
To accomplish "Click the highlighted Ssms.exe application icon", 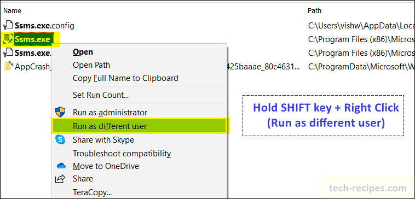I will click(x=8, y=39).
